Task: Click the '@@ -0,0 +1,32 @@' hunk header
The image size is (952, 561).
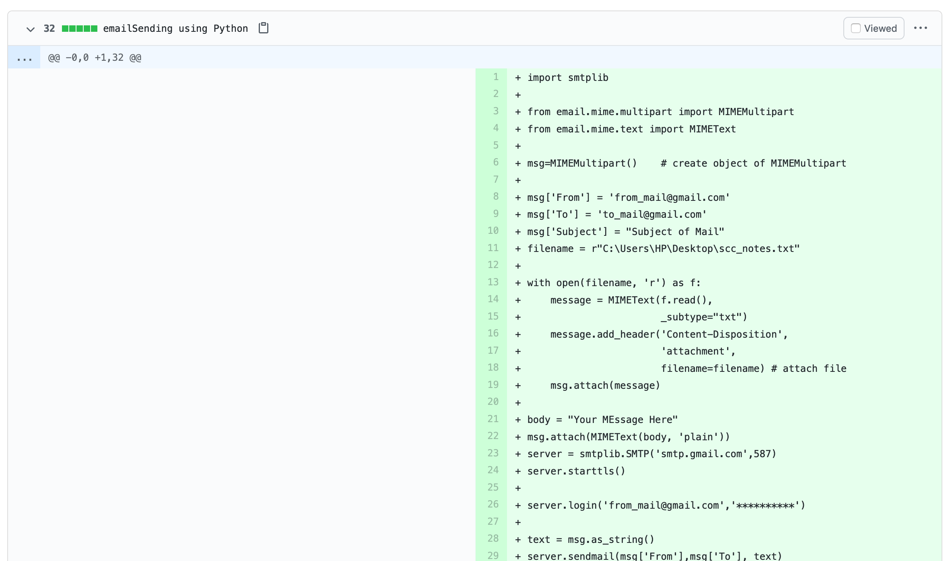Action: pyautogui.click(x=95, y=58)
